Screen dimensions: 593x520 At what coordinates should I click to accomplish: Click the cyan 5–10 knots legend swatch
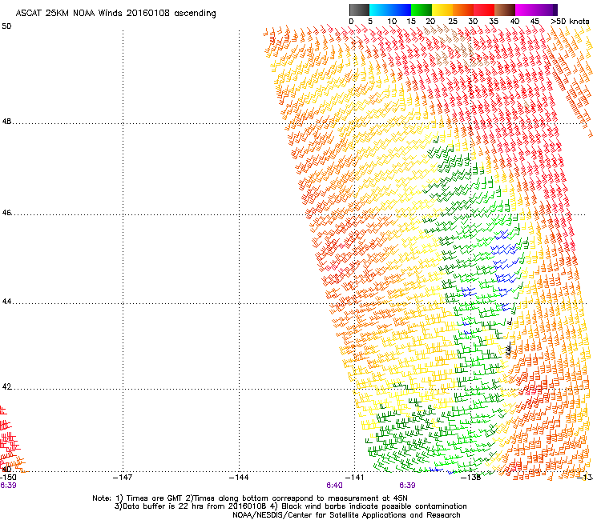(x=380, y=10)
